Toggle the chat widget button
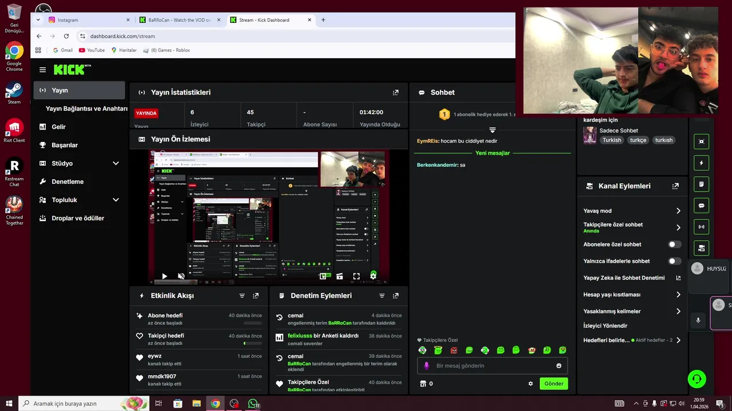 pyautogui.click(x=701, y=205)
